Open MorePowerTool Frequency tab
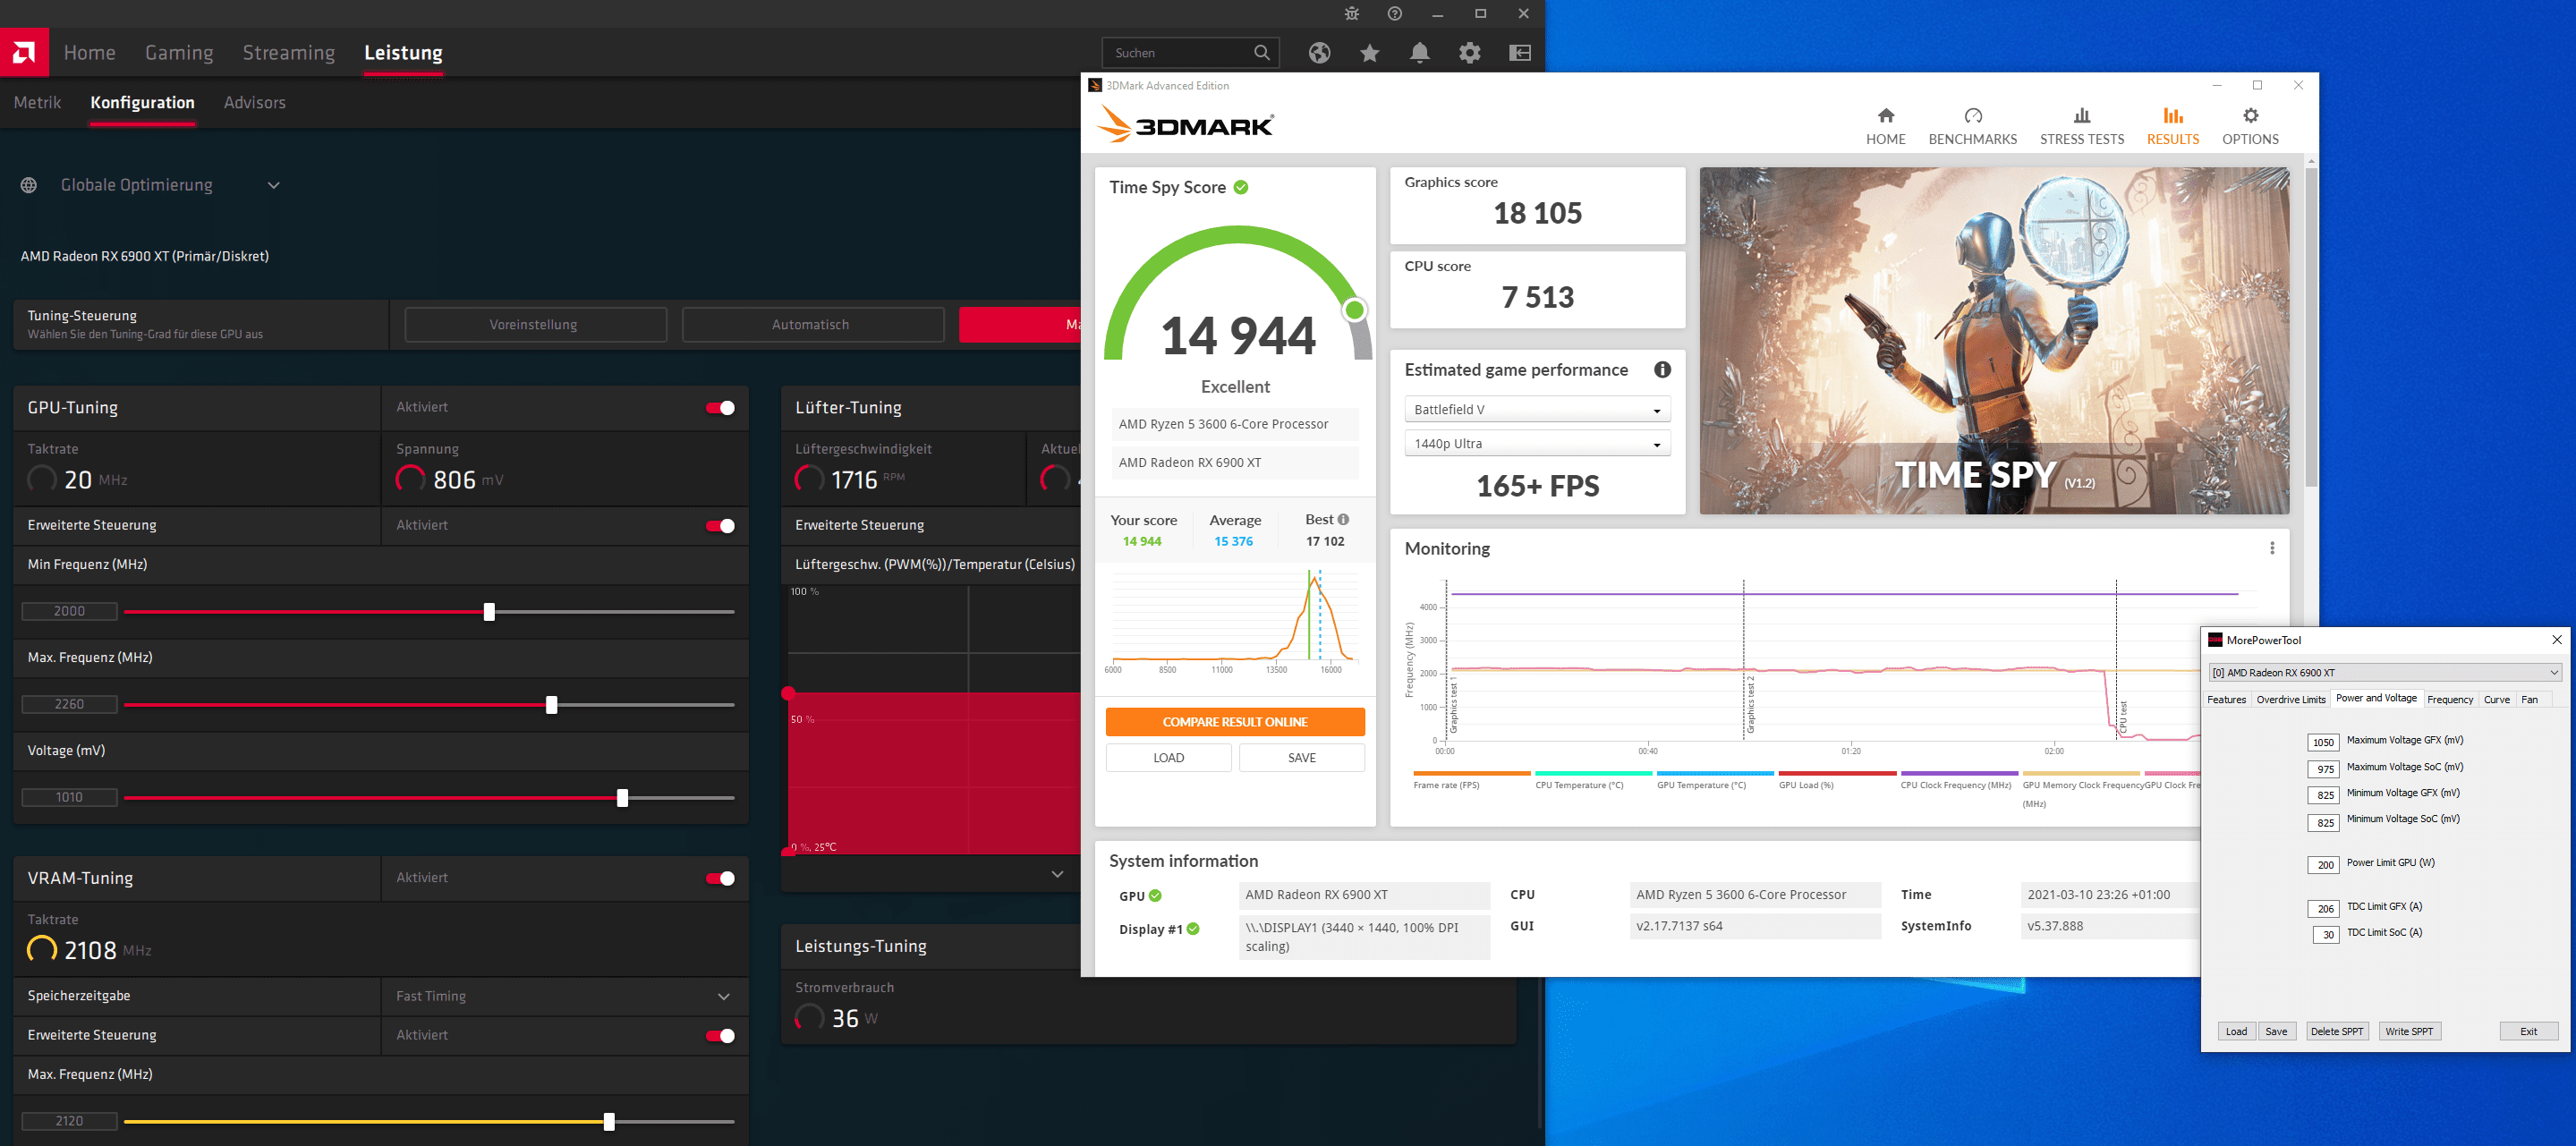The image size is (2576, 1146). 2449,699
